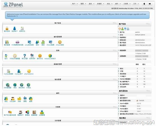Screen dimensions: 156x126
Task: Click the green S sub-domain icon
Action: [28, 85]
